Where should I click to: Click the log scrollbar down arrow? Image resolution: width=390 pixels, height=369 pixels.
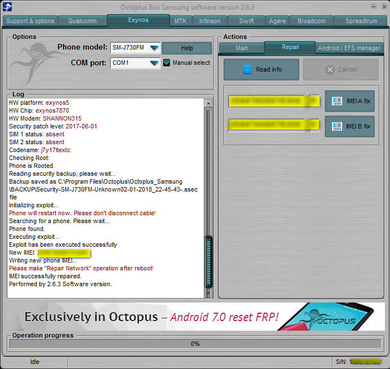pyautogui.click(x=208, y=293)
